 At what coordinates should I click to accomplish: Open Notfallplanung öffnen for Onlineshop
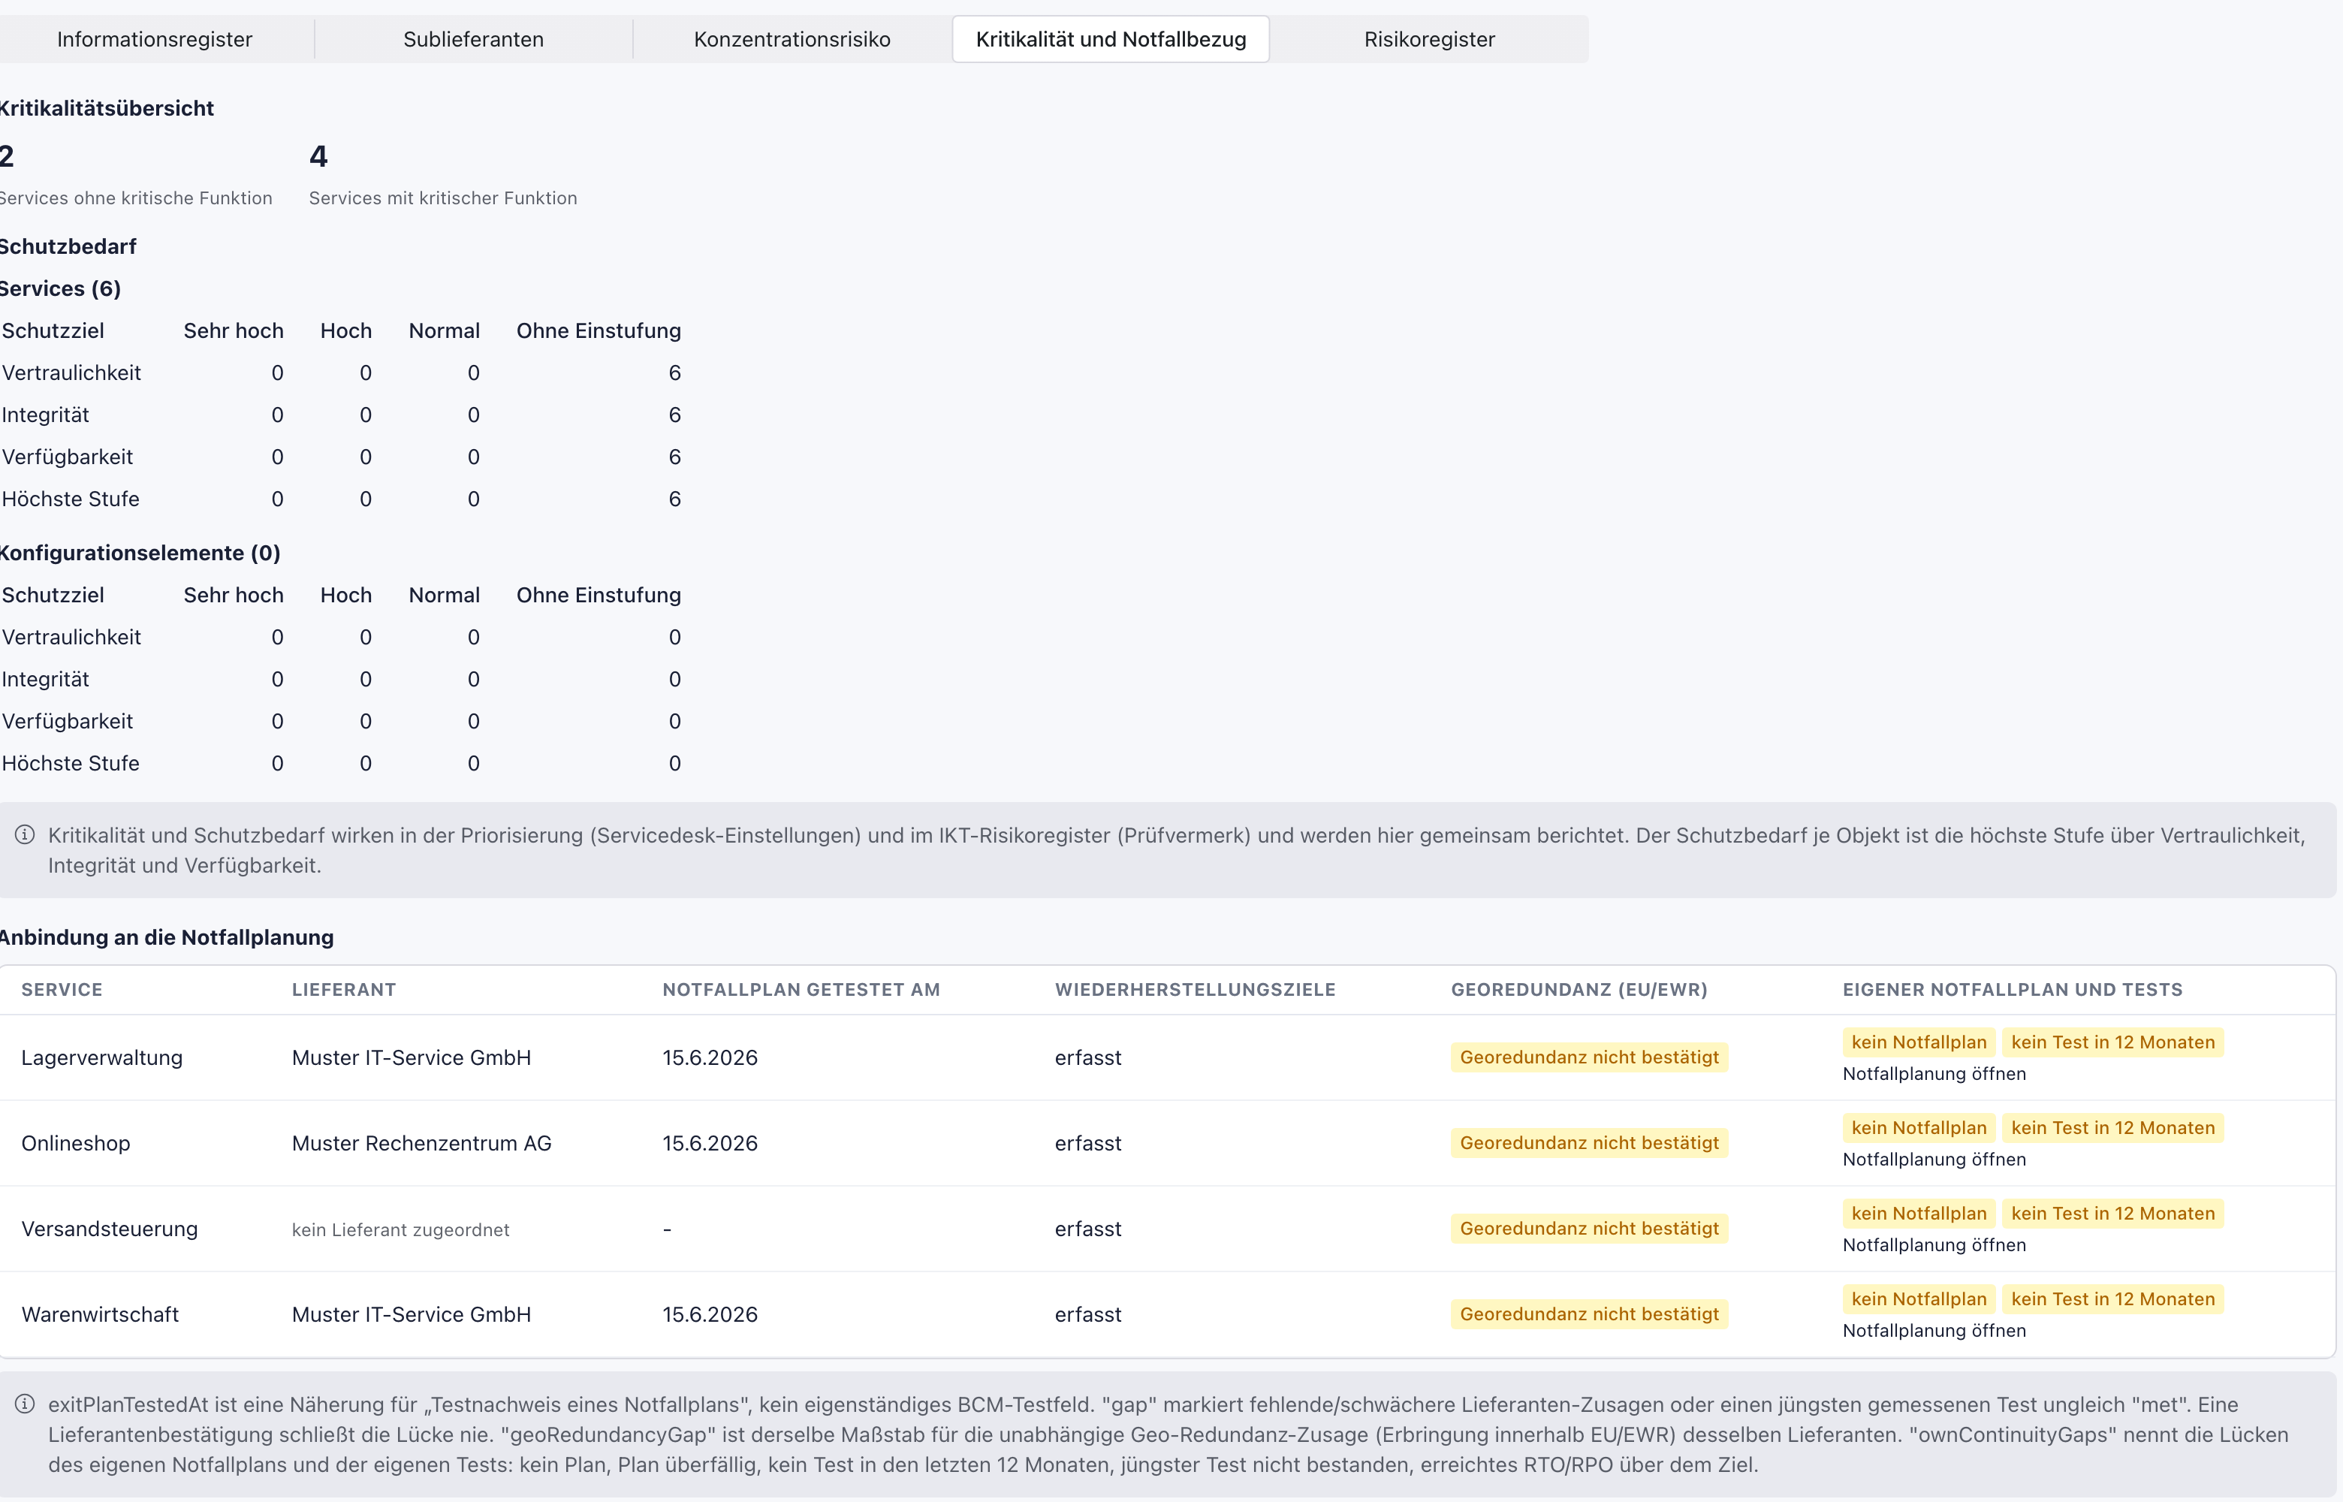[x=1934, y=1160]
